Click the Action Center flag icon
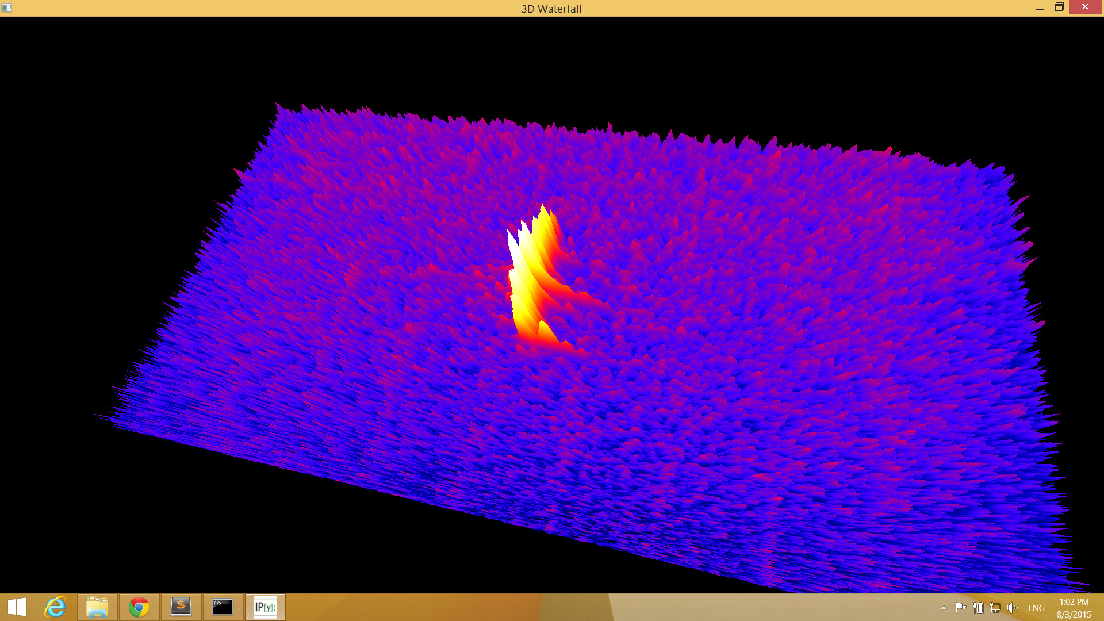Viewport: 1104px width, 621px height. point(960,608)
